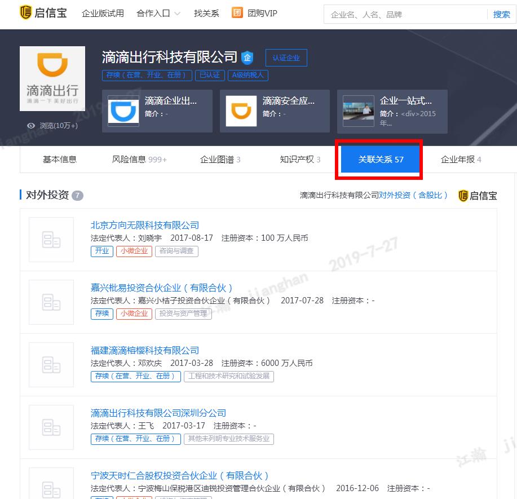Screen dimensions: 517x499
Task: Click placeholder icon for 滴滴出行深圳分公司
Action: click(51, 427)
